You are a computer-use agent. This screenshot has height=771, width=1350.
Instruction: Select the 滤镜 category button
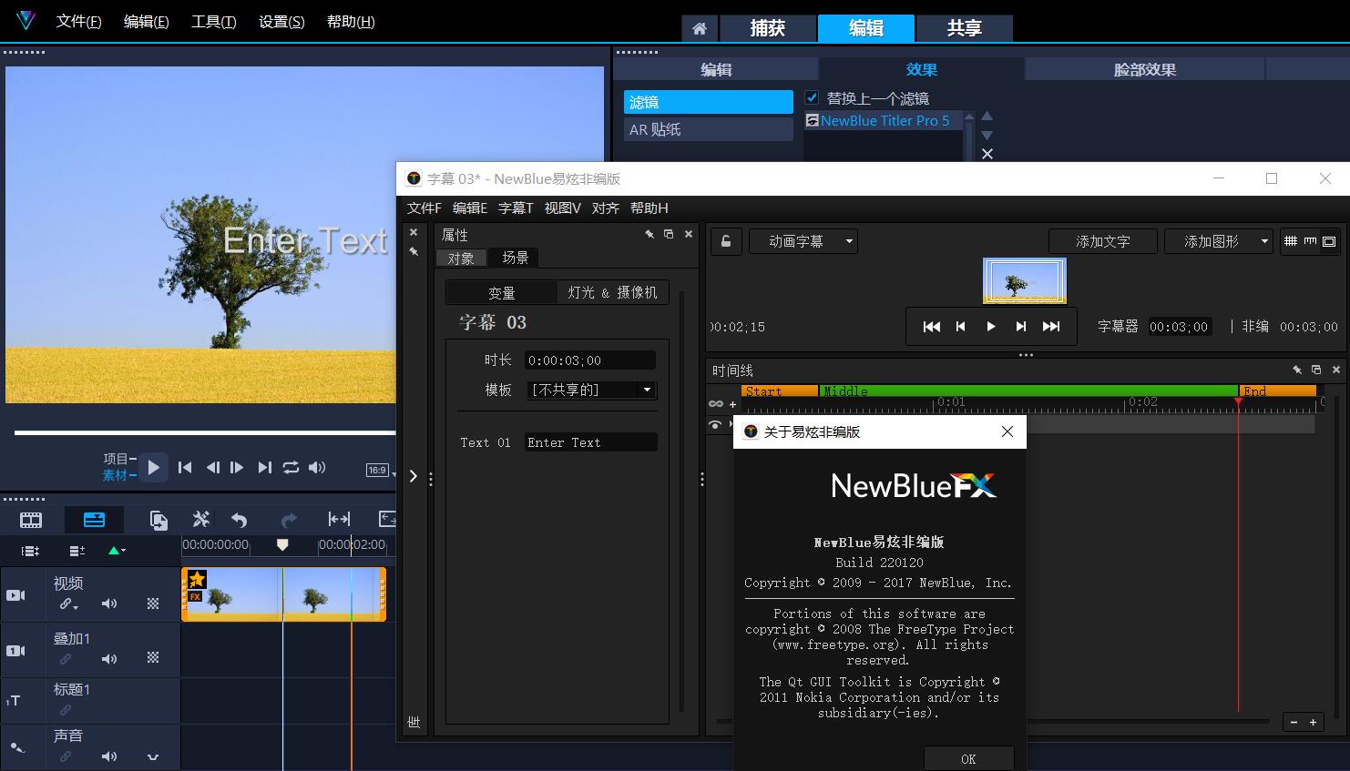click(x=708, y=102)
